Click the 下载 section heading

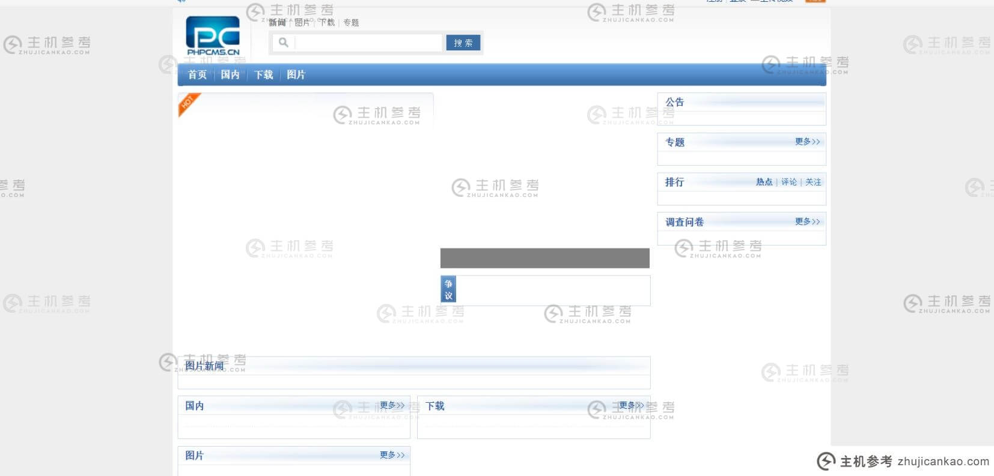coord(435,406)
